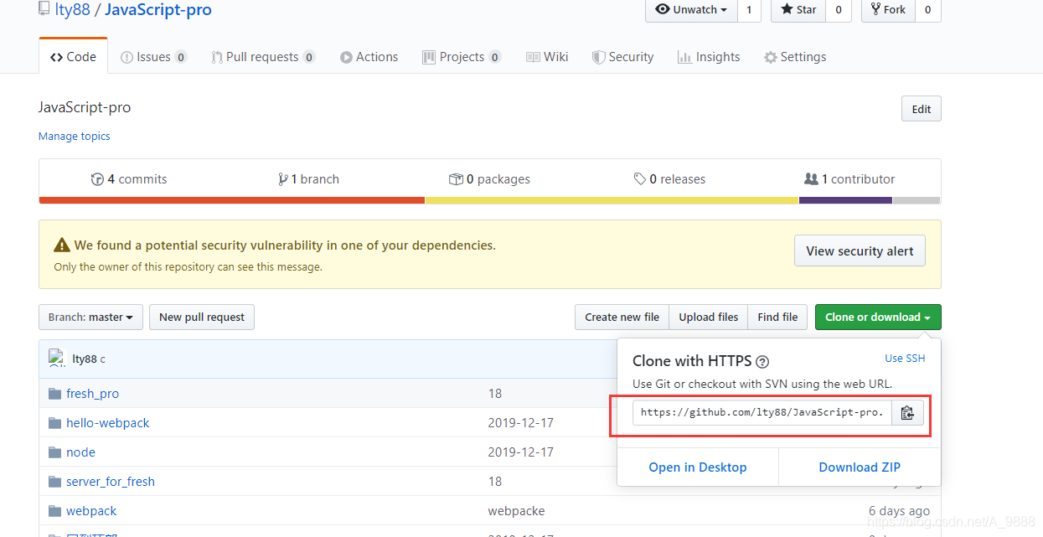The height and width of the screenshot is (537, 1043).
Task: Click the contributor people icon
Action: coord(811,179)
